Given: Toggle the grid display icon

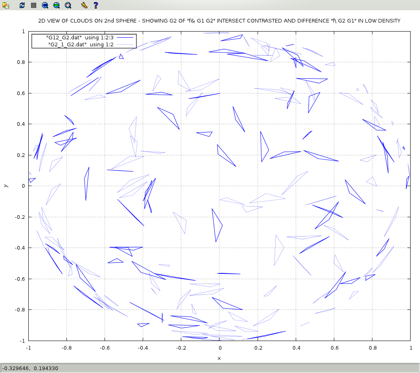Looking at the screenshot, I should pos(34,5).
